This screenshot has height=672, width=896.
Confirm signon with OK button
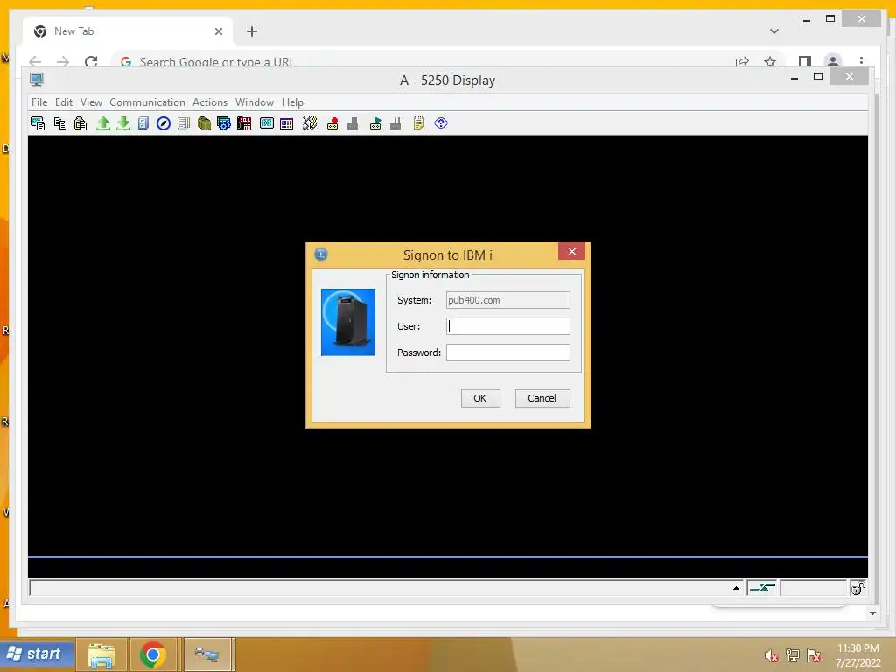[x=480, y=398]
